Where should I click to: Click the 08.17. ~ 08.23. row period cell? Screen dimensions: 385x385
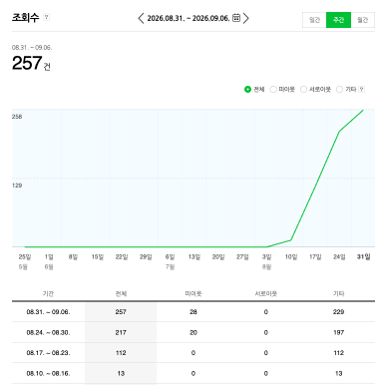pyautogui.click(x=48, y=353)
